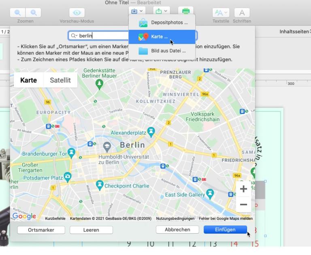Click Abbrechen to cancel map dialog

(x=177, y=230)
